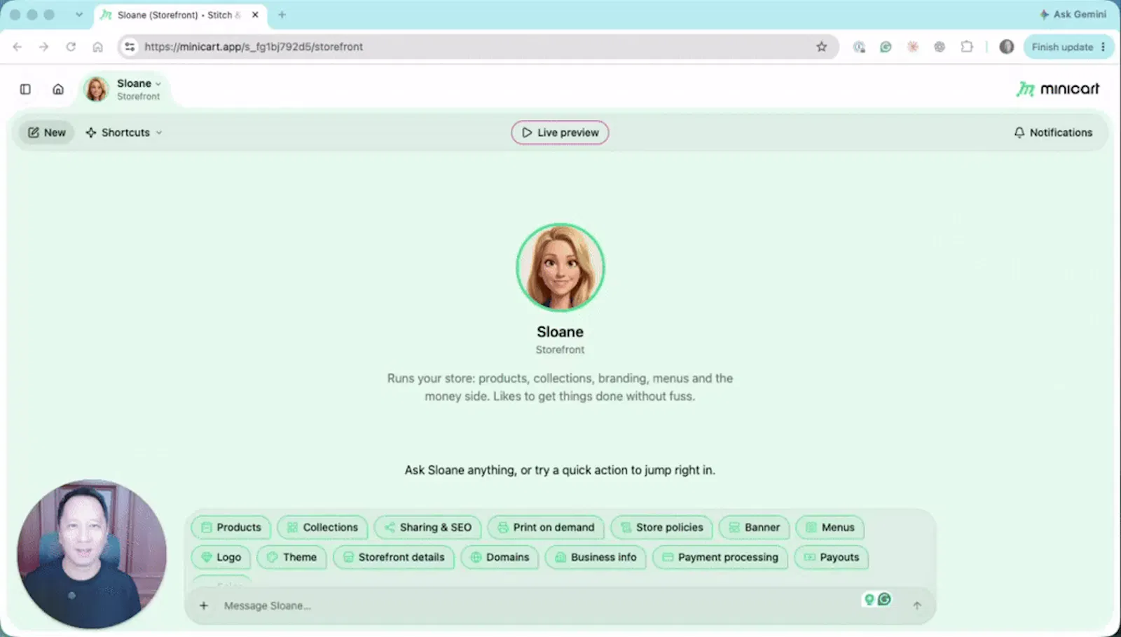Send message with the up arrow button
The height and width of the screenshot is (637, 1121).
pos(917,605)
